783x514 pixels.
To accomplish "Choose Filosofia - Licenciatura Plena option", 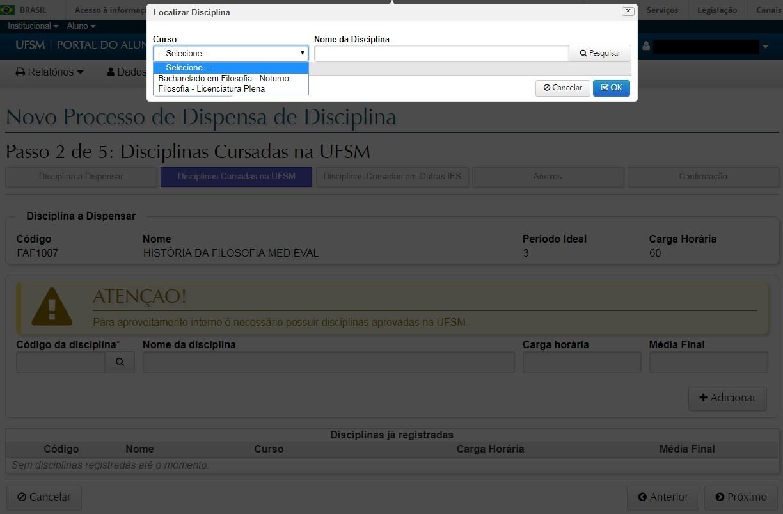I will point(211,89).
